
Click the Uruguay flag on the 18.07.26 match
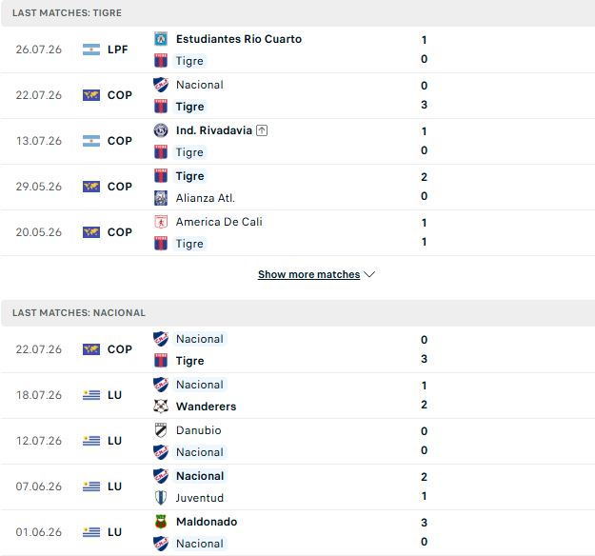91,395
